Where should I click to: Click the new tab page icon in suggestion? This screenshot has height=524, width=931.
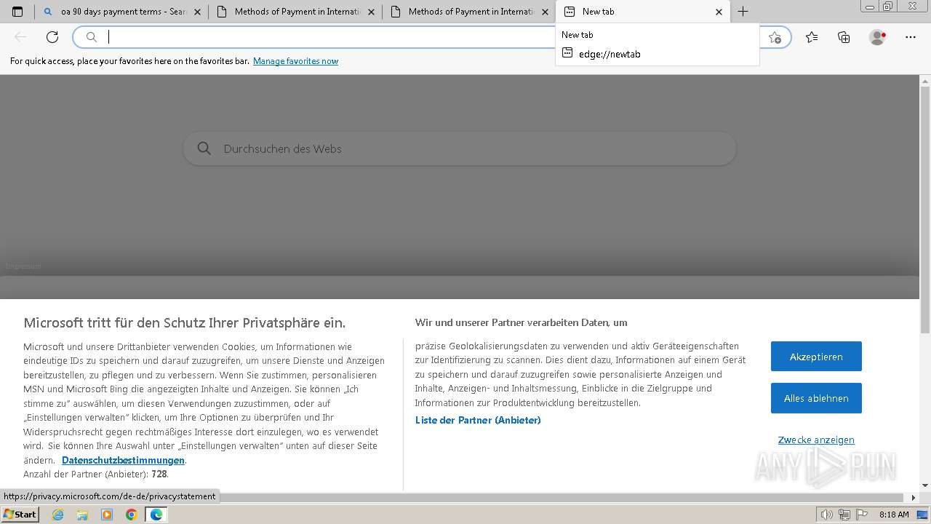pyautogui.click(x=567, y=53)
